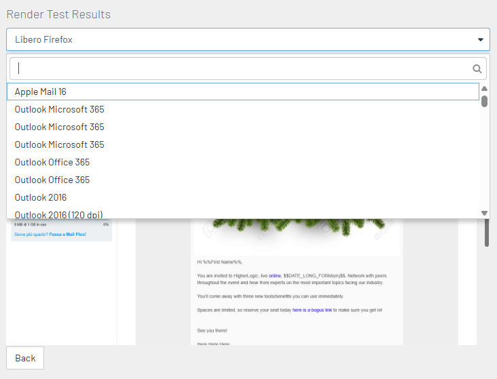Screen dimensions: 497x379
Task: Select the plain Outlook 2016 client
Action: click(41, 197)
